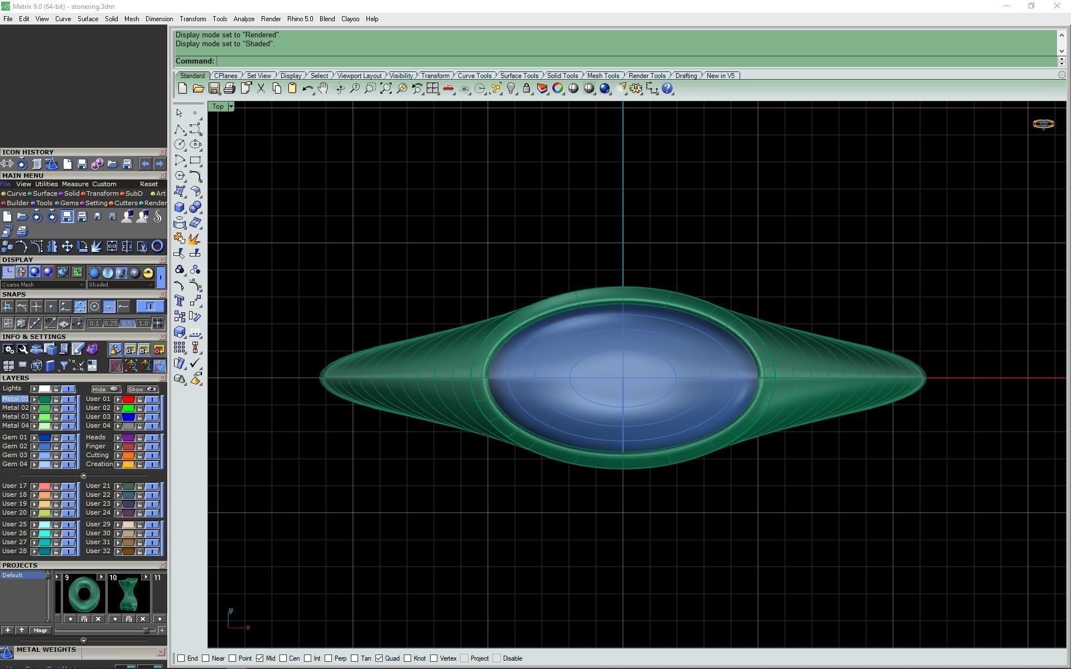Click the red User 01 color swatch
Viewport: 1071px width, 669px height.
128,399
